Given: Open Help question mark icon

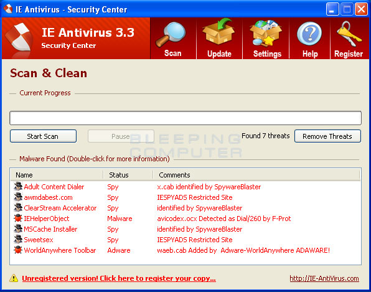Looking at the screenshot, I should pos(309,34).
